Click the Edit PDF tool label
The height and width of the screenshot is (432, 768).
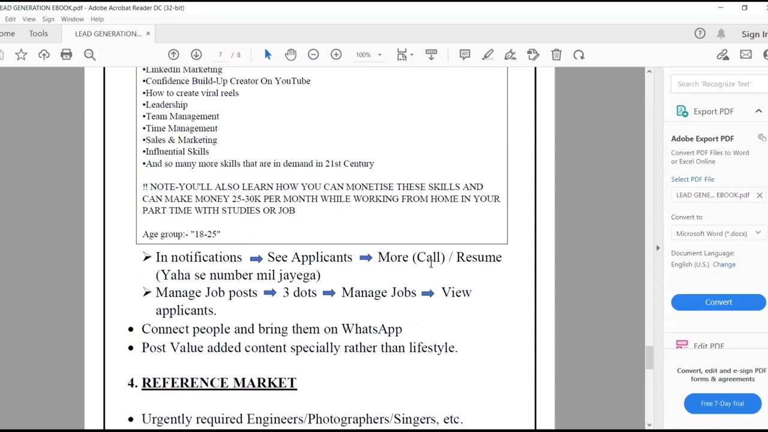point(709,346)
